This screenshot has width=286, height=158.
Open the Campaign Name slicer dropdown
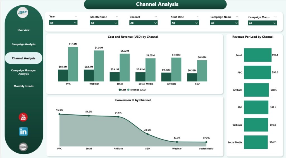224,23
